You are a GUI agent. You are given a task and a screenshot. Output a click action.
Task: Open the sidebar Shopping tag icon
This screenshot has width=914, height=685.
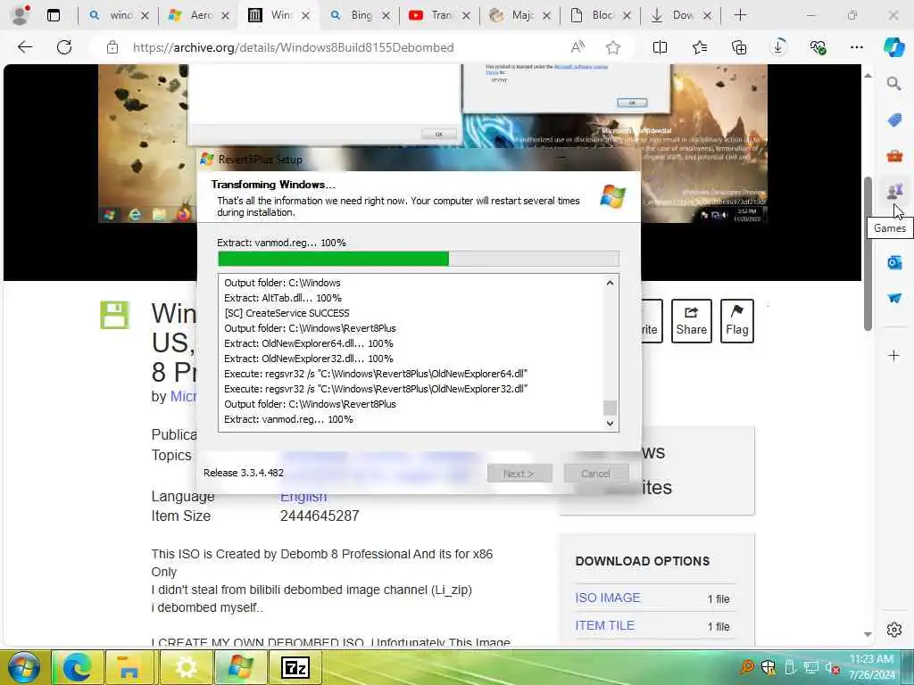point(894,120)
